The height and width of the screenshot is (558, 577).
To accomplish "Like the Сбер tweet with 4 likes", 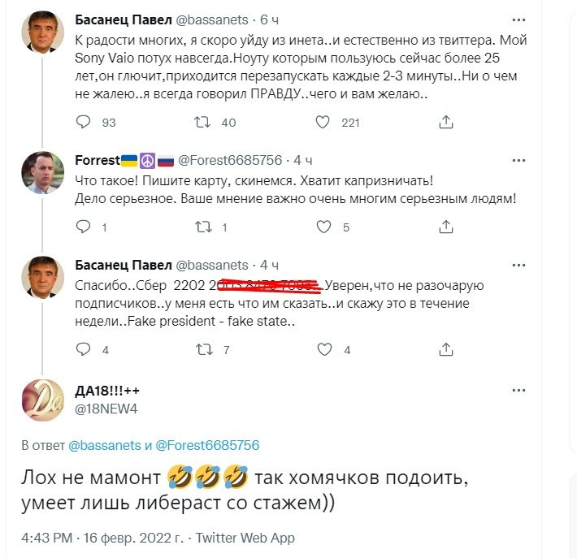I will coord(323,350).
